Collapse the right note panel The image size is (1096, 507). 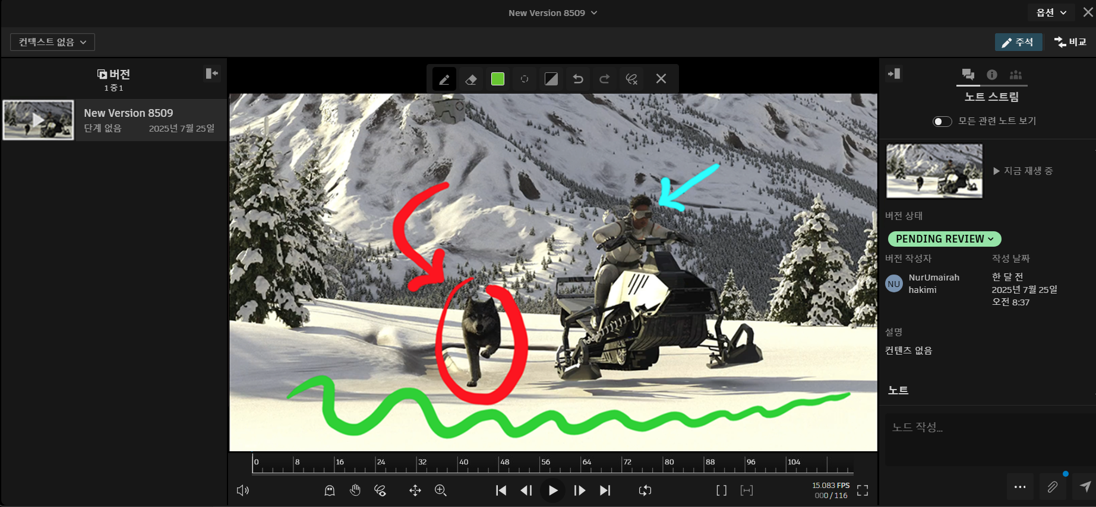(894, 74)
